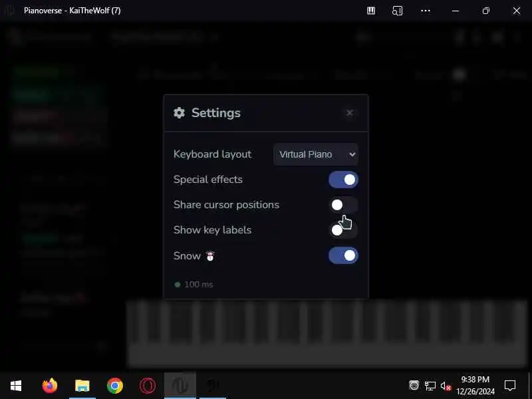Image resolution: width=532 pixels, height=399 pixels.
Task: Open the Windows Start menu
Action: coord(16,386)
